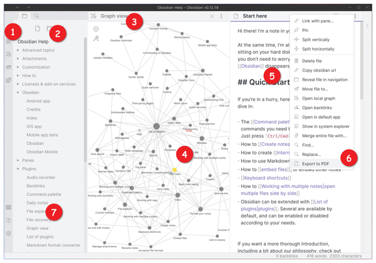Open Graph view pane more options
This screenshot has height=263, width=376.
point(221,16)
